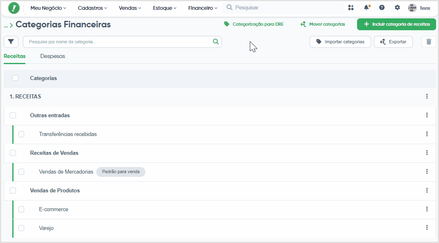Check the Varejo checkbox
This screenshot has height=243, width=439.
click(21, 228)
